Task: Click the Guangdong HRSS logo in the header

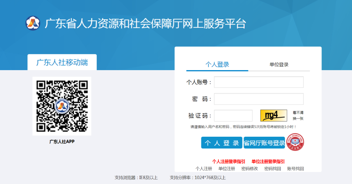Action: tap(33, 23)
